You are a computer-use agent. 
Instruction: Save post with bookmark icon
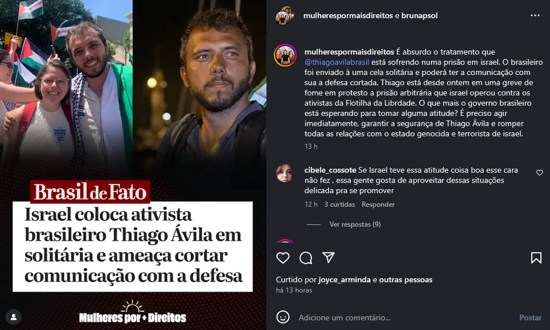[x=536, y=258]
